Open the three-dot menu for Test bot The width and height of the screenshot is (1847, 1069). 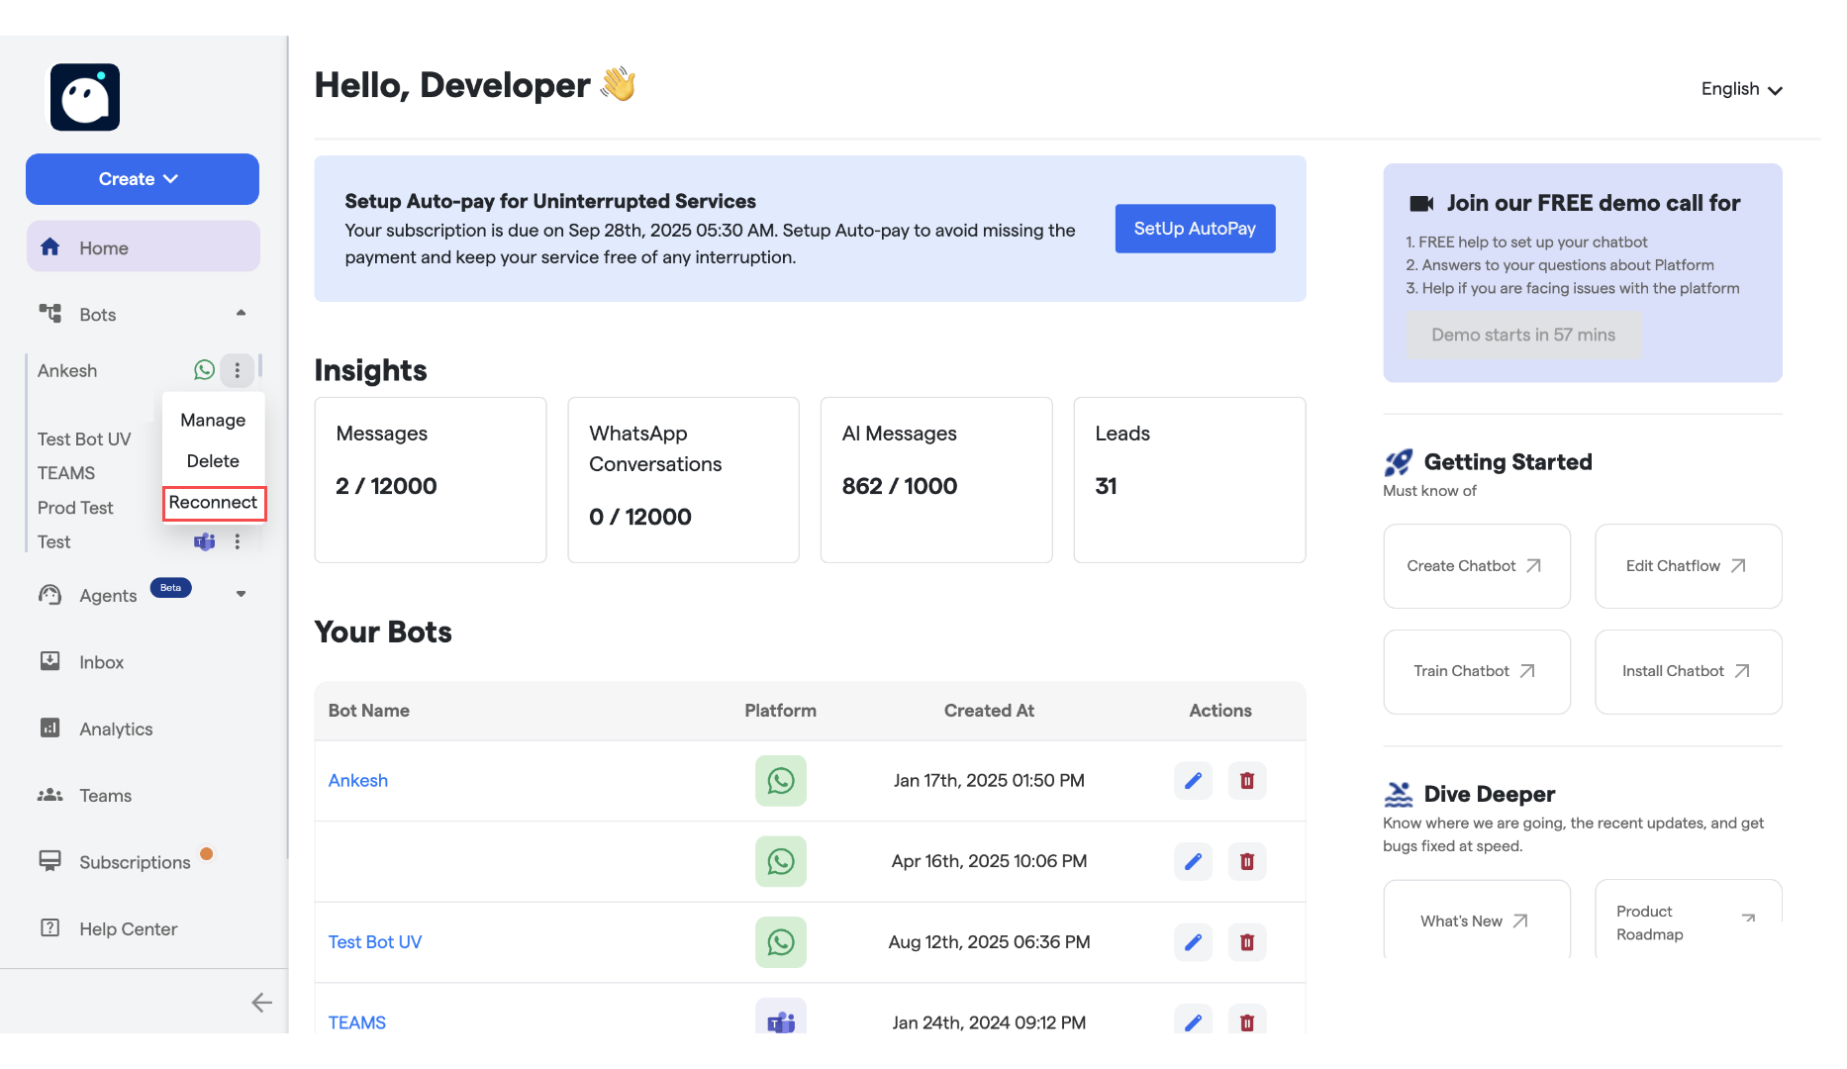[x=237, y=541]
